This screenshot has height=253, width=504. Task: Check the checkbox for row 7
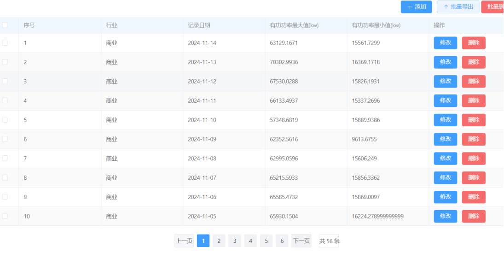[x=5, y=159]
